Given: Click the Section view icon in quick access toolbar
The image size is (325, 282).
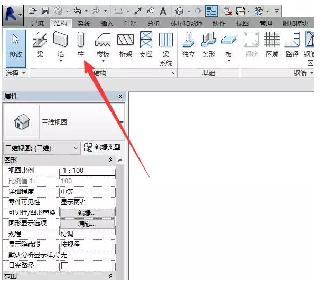Looking at the screenshot, I should pos(198,11).
